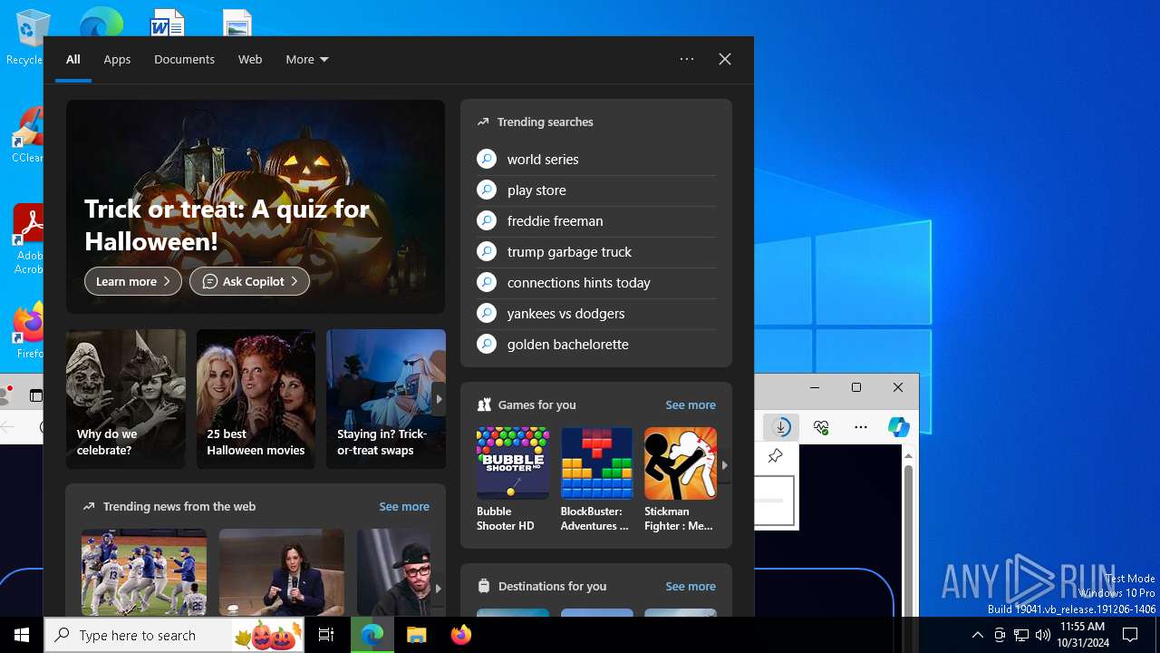This screenshot has height=653, width=1160.
Task: Open Task View on taskbar
Action: click(326, 635)
